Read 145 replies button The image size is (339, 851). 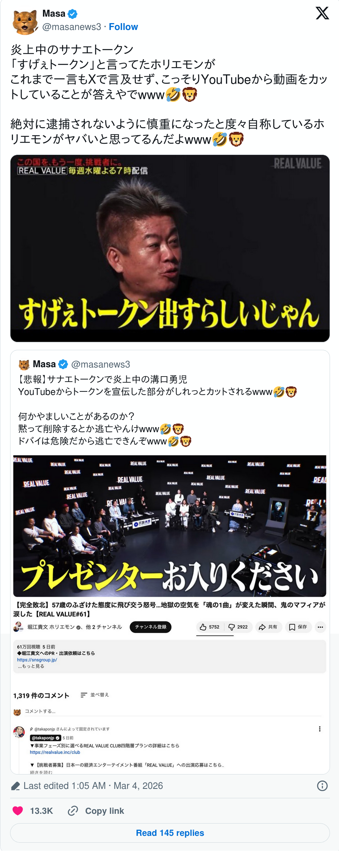(x=170, y=833)
